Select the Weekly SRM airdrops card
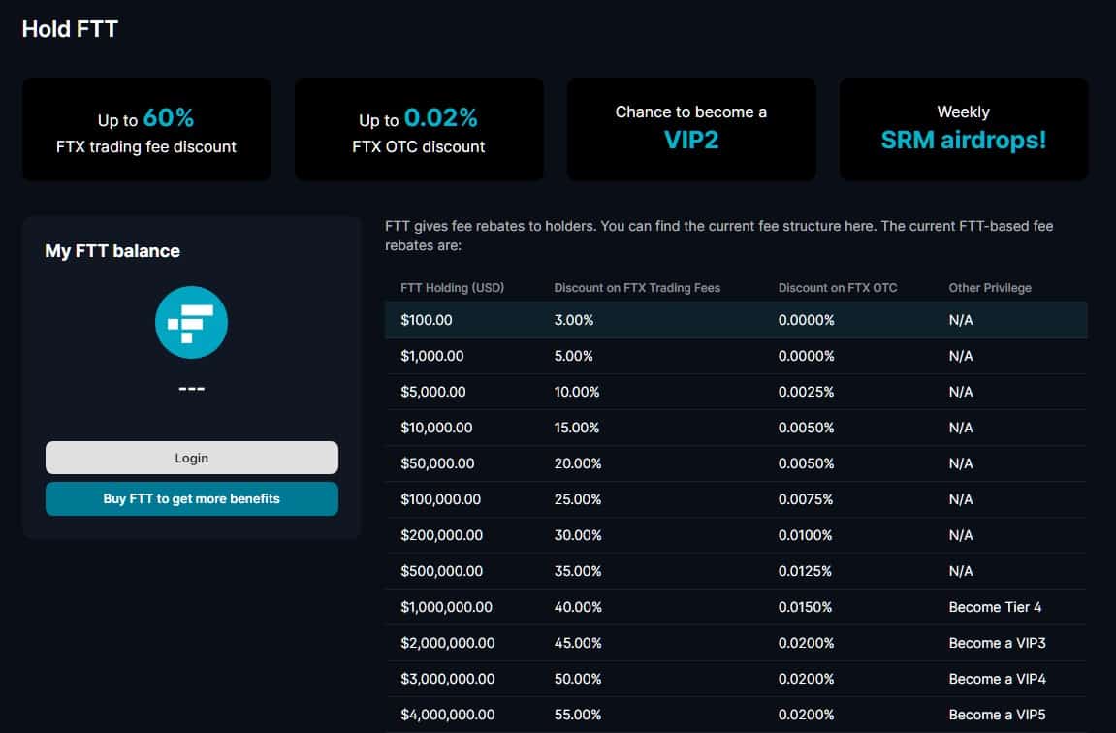1116x733 pixels. click(964, 130)
